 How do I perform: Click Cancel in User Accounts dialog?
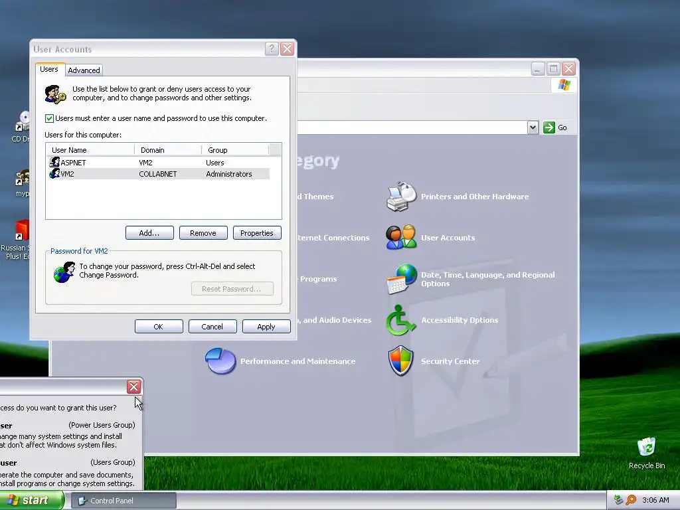coord(212,327)
